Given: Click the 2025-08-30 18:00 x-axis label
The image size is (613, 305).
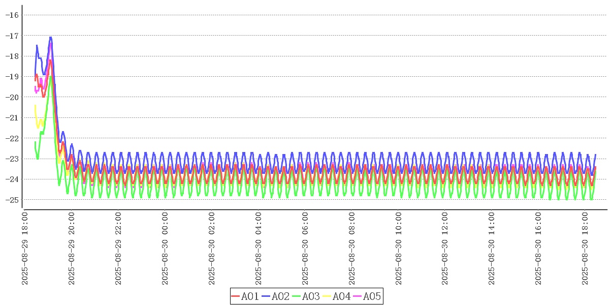Looking at the screenshot, I should pos(586,249).
